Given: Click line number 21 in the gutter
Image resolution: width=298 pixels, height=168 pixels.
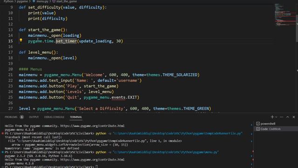Looking at the screenshot, I should point(10,75).
